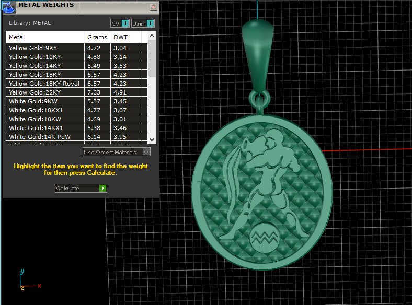Select the Metal column header
412x305 pixels.
coord(44,37)
